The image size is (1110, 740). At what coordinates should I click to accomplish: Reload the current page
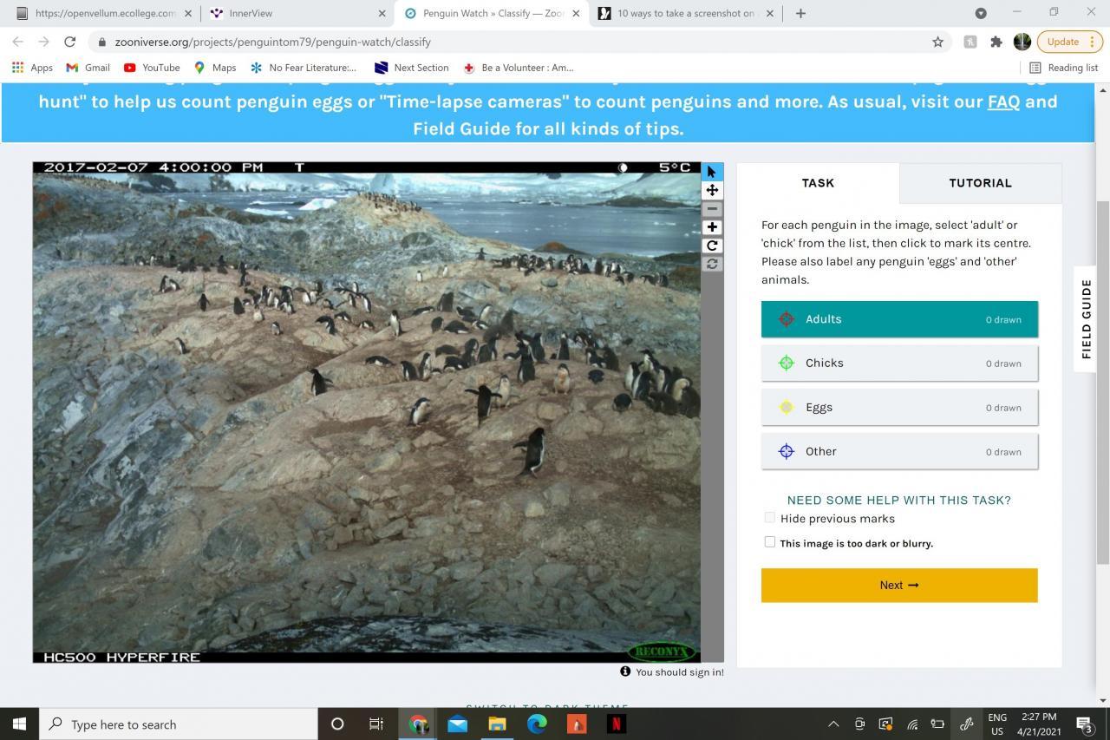(70, 42)
